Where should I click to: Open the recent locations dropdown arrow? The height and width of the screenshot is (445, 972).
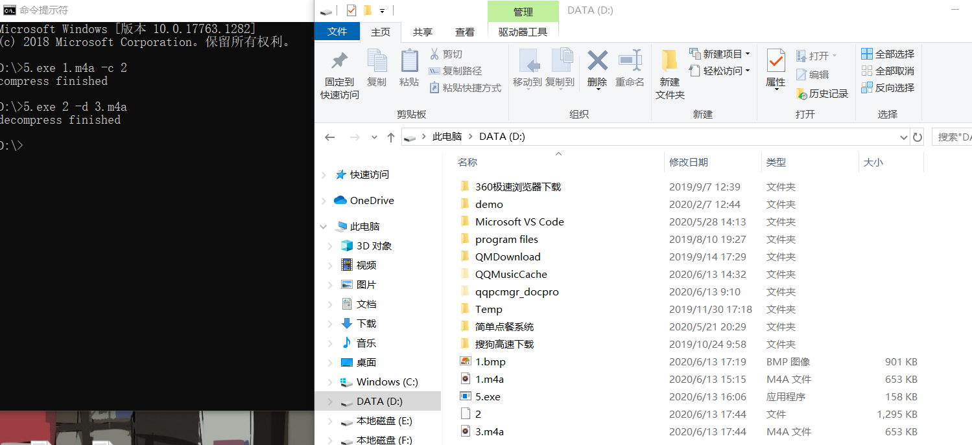coord(374,137)
